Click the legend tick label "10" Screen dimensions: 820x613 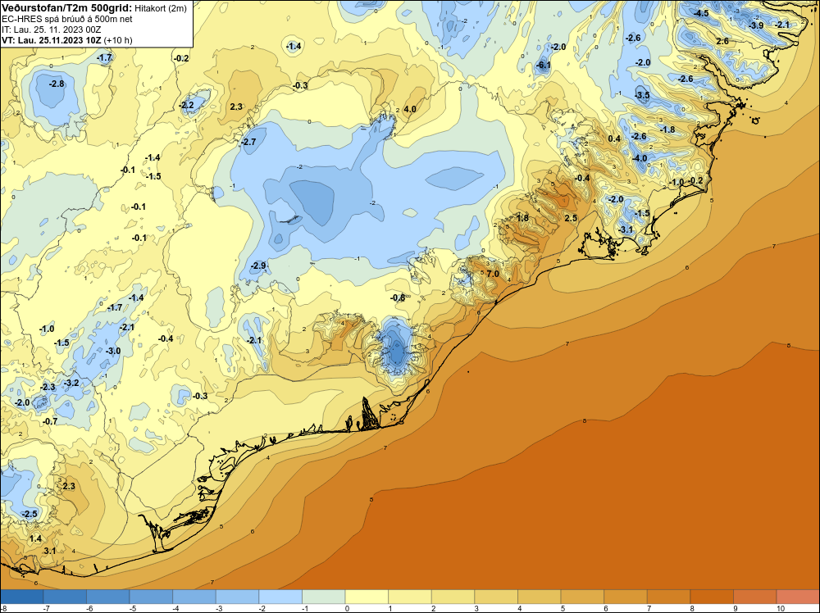coord(781,608)
